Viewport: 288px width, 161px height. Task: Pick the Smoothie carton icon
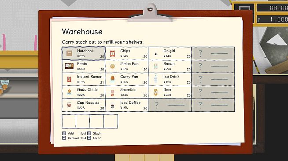pos(112,93)
